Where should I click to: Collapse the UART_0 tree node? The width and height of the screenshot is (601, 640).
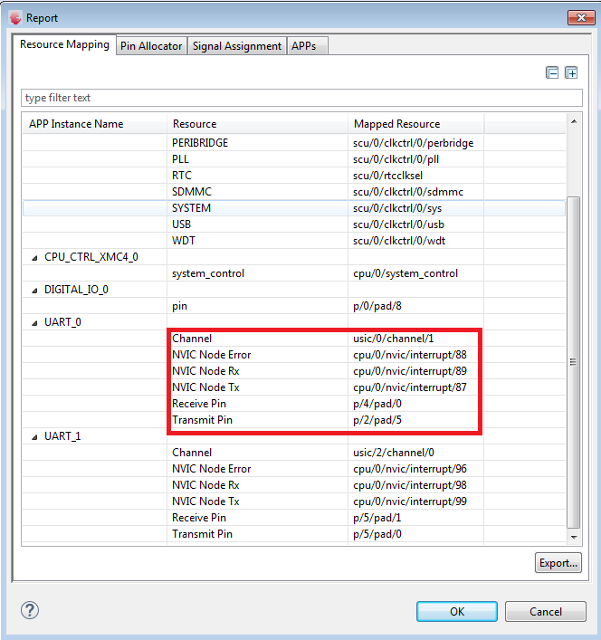click(x=34, y=323)
